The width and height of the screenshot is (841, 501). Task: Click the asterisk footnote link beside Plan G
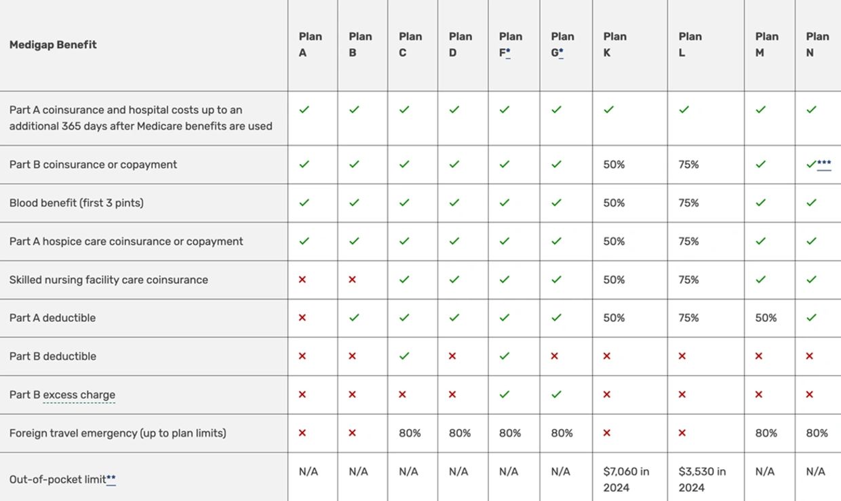click(x=560, y=53)
